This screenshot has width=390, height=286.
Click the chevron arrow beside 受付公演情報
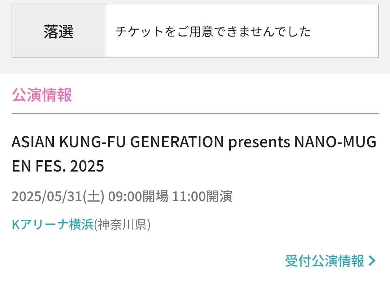[372, 261]
